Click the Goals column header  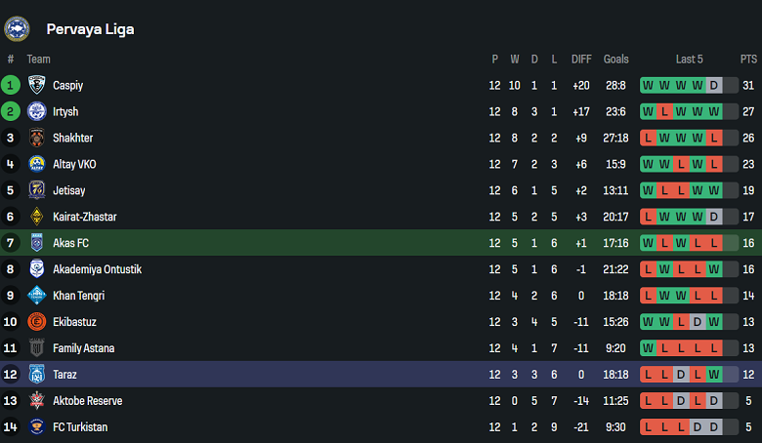[x=615, y=60]
